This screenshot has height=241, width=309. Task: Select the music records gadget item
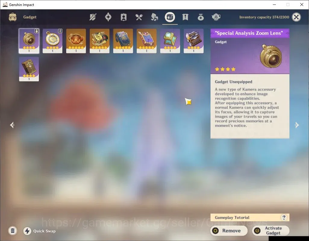tap(99, 41)
